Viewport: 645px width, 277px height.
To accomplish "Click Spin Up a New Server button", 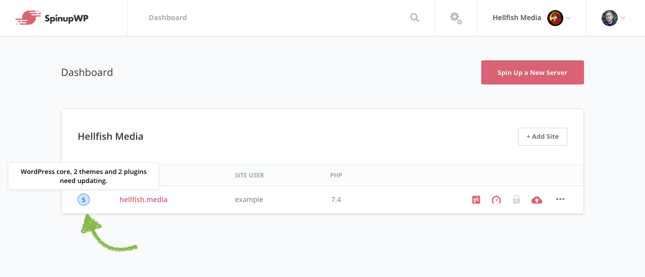I will pyautogui.click(x=533, y=72).
